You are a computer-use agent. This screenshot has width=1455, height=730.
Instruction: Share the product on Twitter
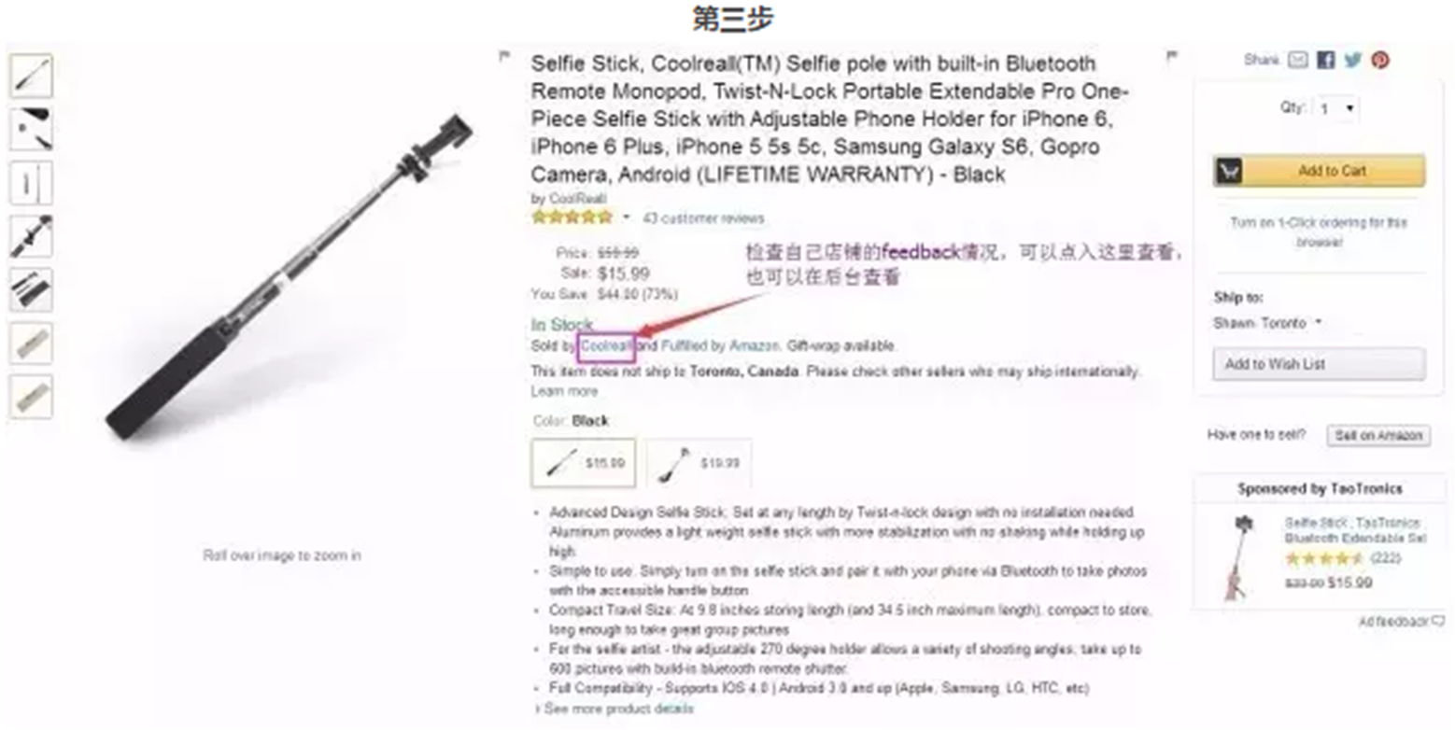(x=1352, y=60)
